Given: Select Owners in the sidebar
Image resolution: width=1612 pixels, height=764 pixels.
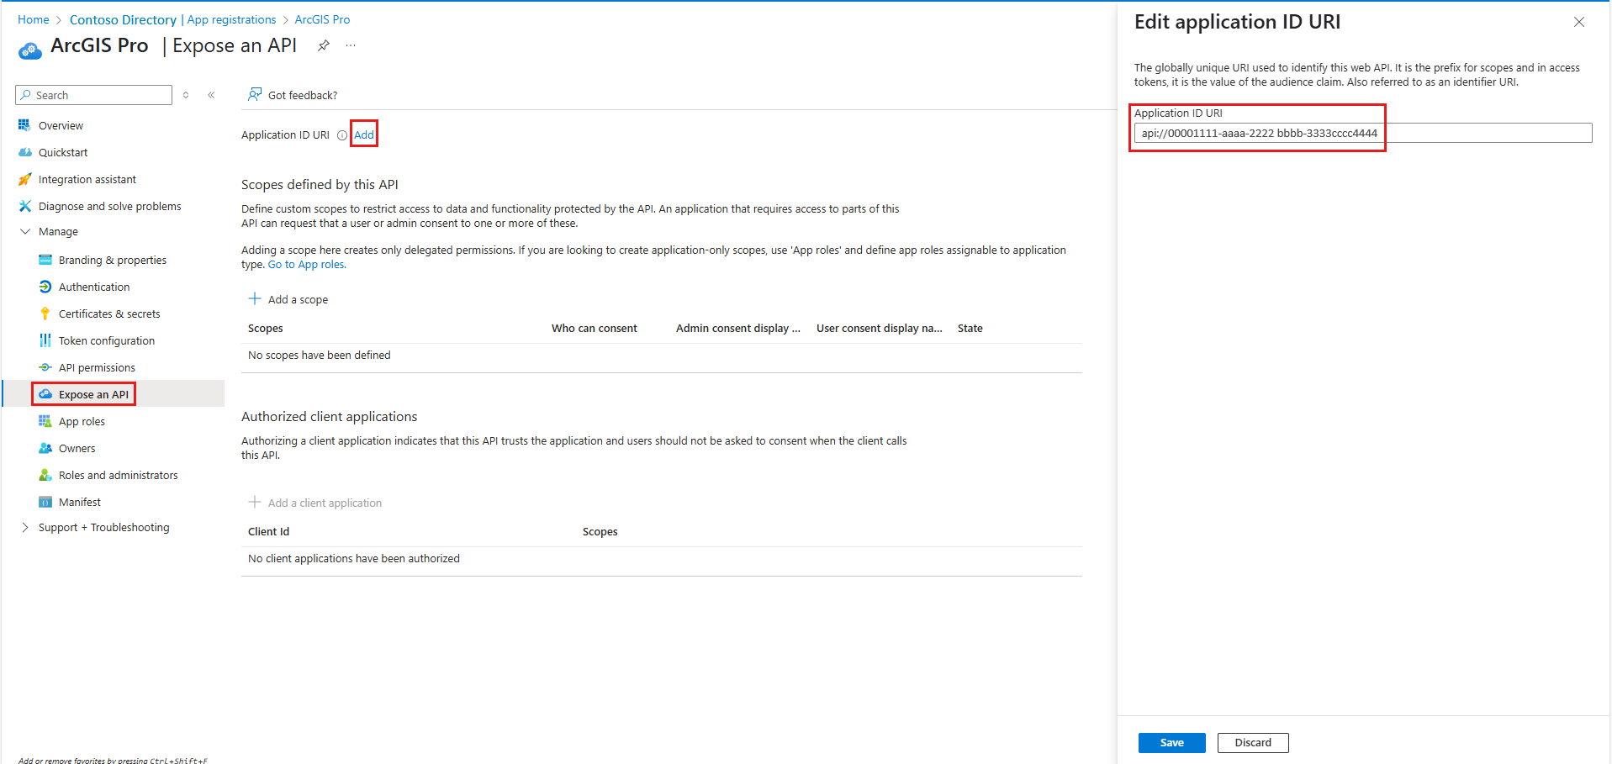Looking at the screenshot, I should [x=77, y=448].
